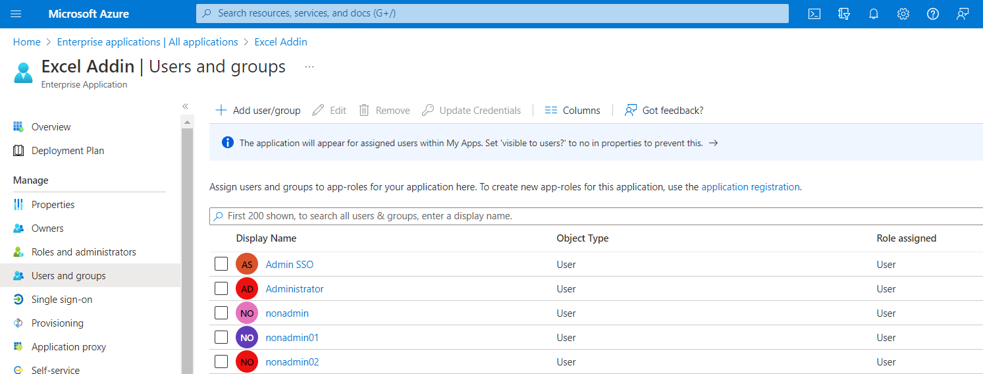Tick the checkbox next to Administrator
The image size is (983, 374).
[221, 289]
